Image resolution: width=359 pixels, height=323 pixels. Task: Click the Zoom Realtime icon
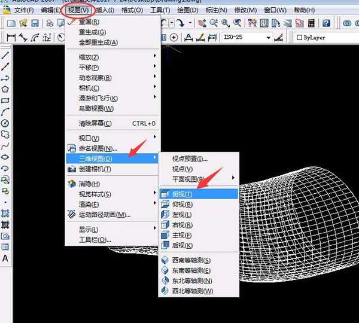coord(214,23)
